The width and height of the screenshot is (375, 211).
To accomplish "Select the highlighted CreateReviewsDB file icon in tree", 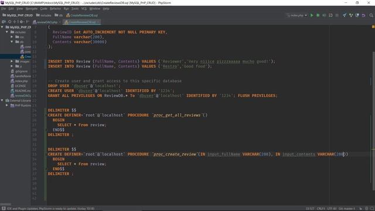I will [22, 56].
